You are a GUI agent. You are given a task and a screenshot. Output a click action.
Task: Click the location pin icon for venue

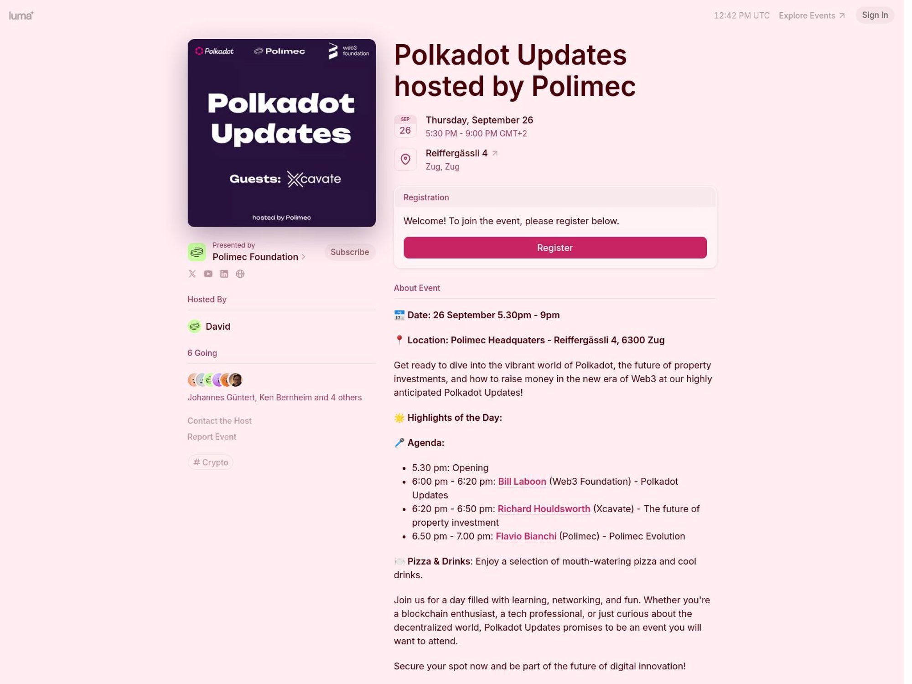tap(404, 159)
